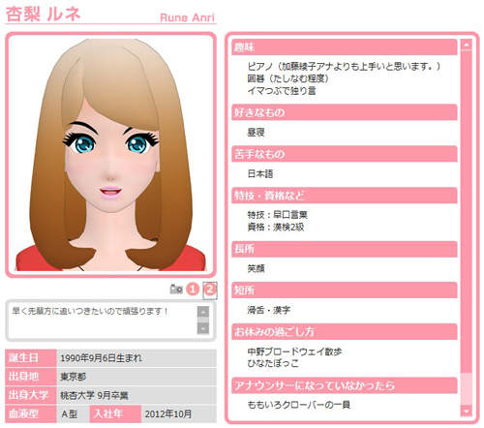Click the 長所 section header
This screenshot has width=484, height=428.
click(345, 249)
